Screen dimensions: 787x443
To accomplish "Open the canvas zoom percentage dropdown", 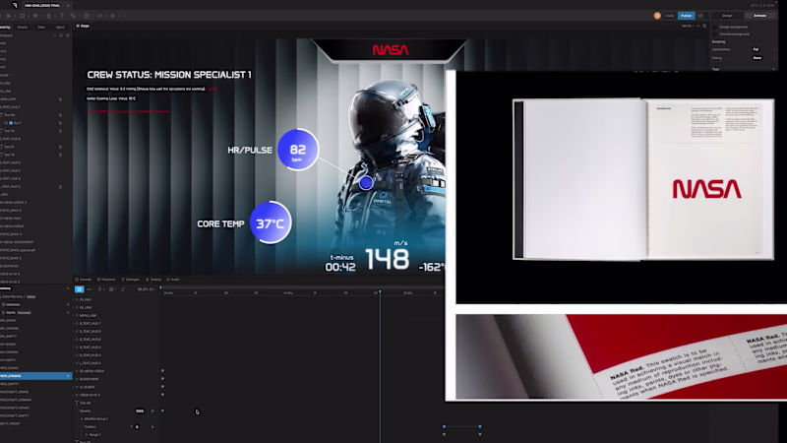I will (688, 27).
